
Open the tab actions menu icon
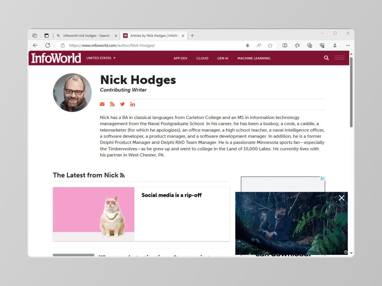[x=46, y=35]
